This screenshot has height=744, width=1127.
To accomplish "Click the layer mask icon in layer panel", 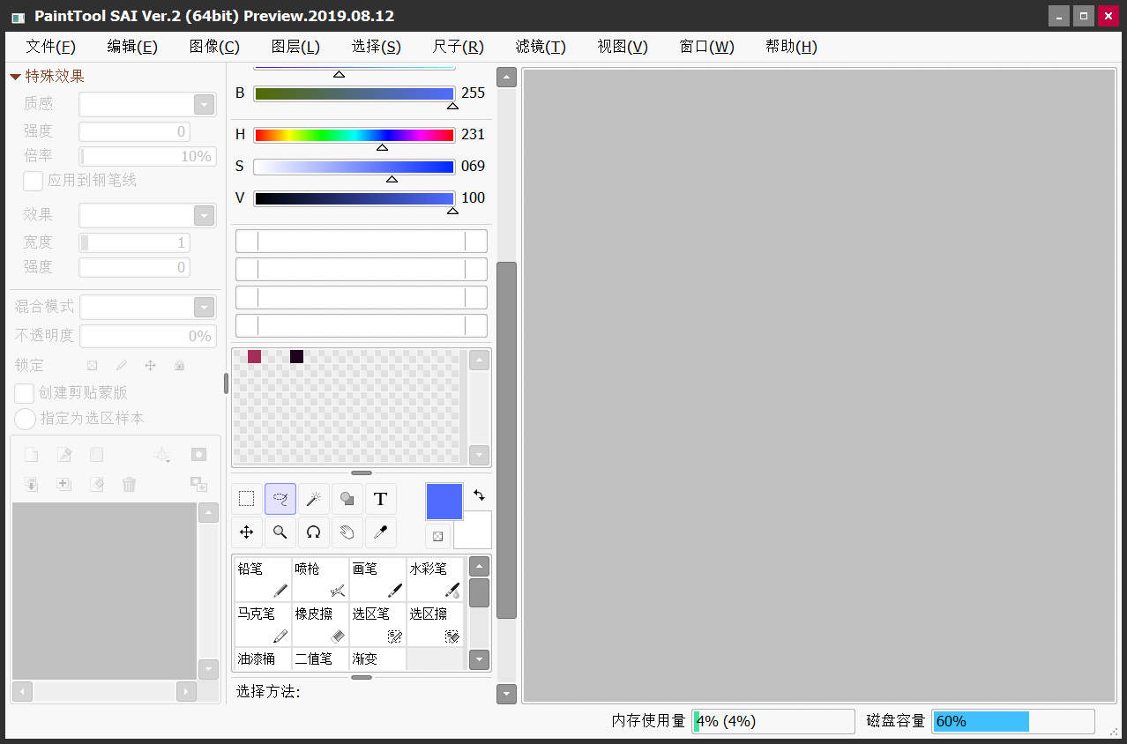I will point(198,455).
